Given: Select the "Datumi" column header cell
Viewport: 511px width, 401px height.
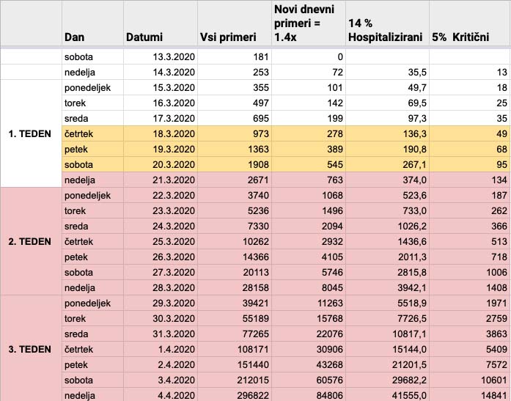Looking at the screenshot, I should click(144, 37).
